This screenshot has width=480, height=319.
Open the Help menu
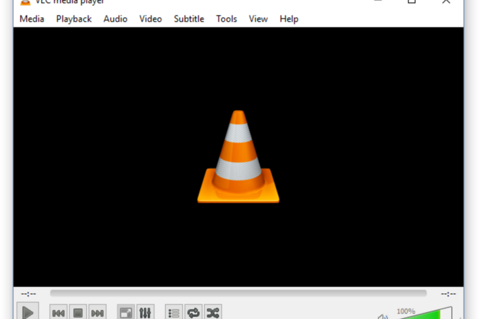coord(289,19)
